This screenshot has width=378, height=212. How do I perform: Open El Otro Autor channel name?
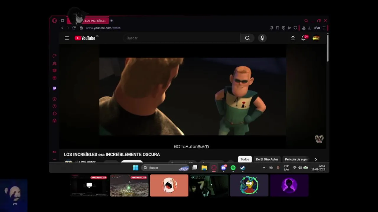[85, 162]
